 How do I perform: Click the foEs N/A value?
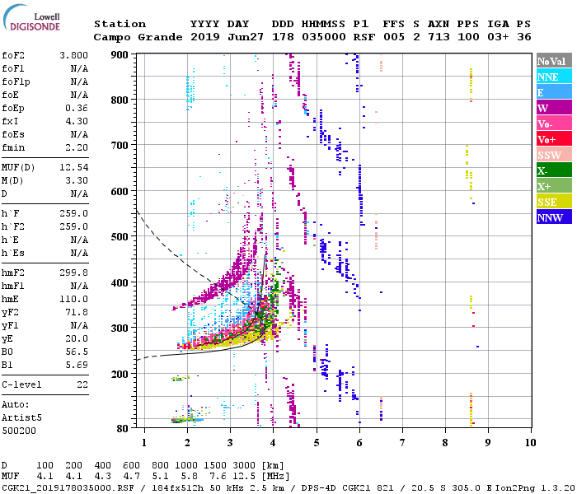79,134
